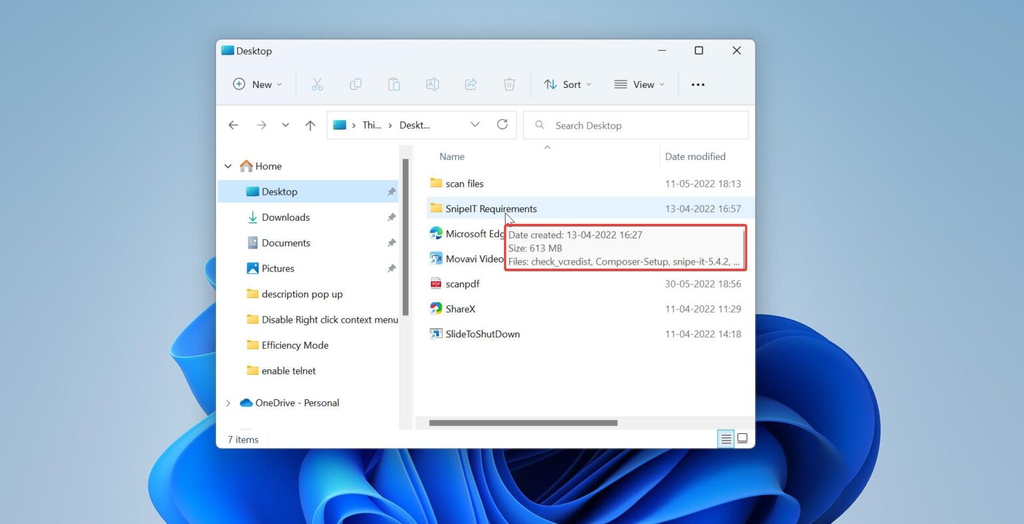Unpin Downloads from quick access
1024x524 pixels.
click(x=392, y=217)
